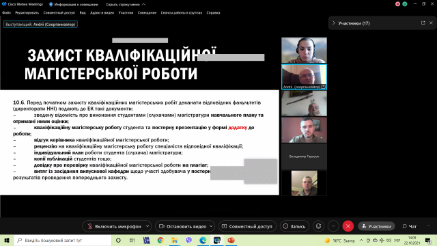This screenshot has height=246, width=437.
Task: Open Microsoft Edge from taskbar
Action: coord(203,240)
